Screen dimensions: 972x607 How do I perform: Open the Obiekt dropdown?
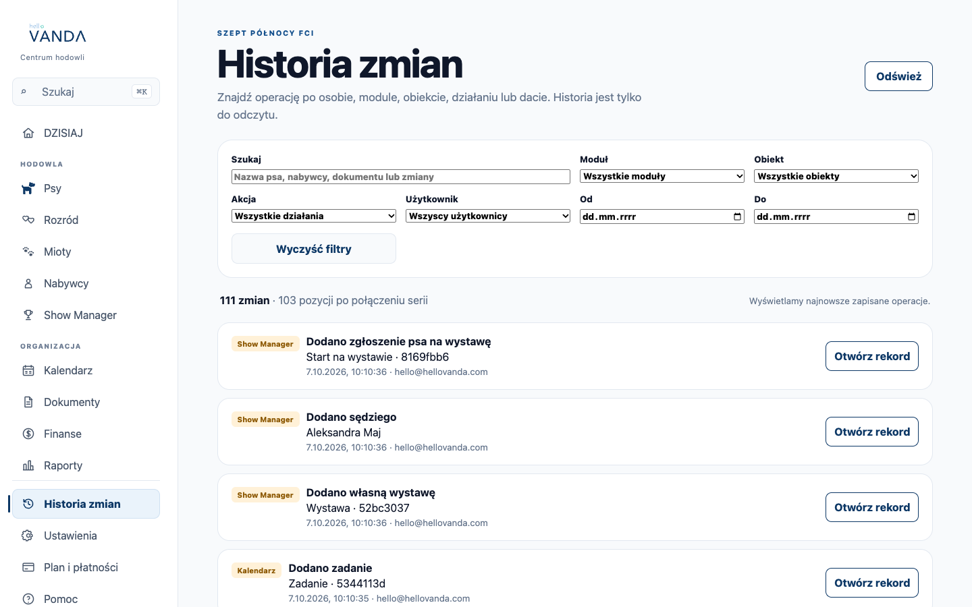836,176
